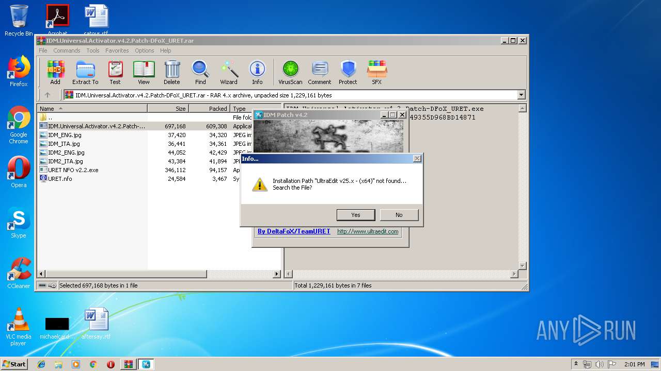Screen dimensions: 661x371
Task: Click the status bar drive icon
Action: pos(42,285)
